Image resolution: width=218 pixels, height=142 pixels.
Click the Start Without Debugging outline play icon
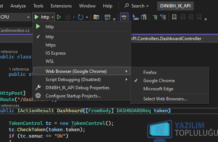(59, 17)
